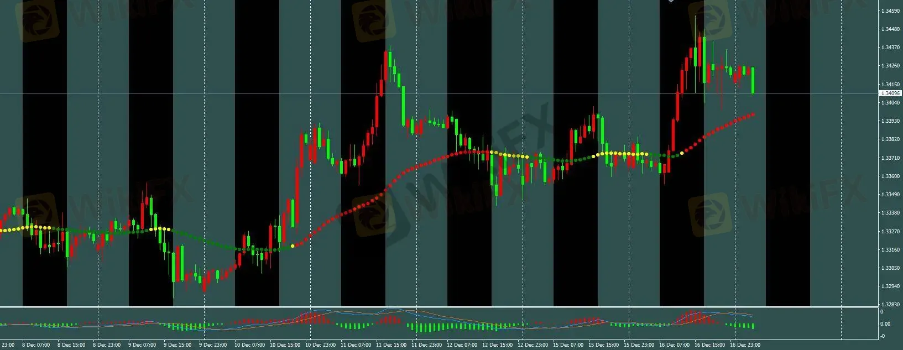Viewport: 903px width, 350px height.
Task: Click the rightmost green candle on the chart
Action: point(753,80)
